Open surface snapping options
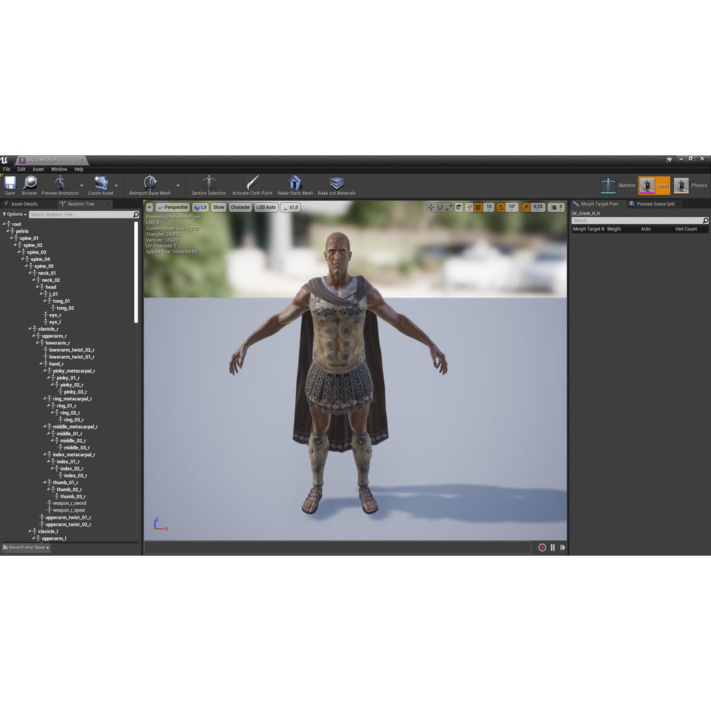The image size is (711, 711). point(469,207)
